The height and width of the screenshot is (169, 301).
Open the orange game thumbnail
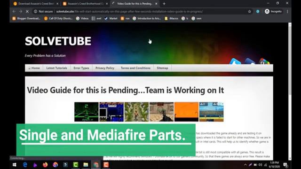pos(186,112)
